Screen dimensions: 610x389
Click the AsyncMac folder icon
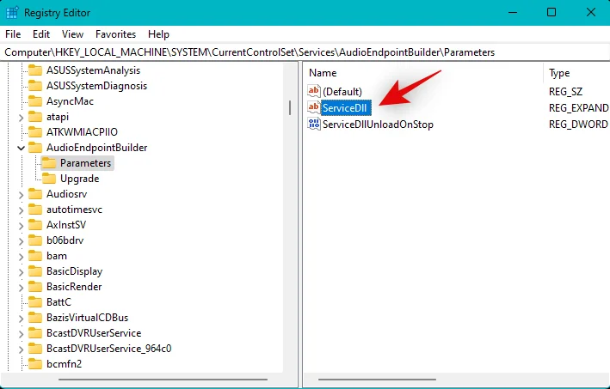coord(35,101)
